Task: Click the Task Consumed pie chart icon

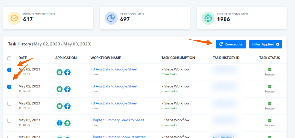Action: [111, 18]
